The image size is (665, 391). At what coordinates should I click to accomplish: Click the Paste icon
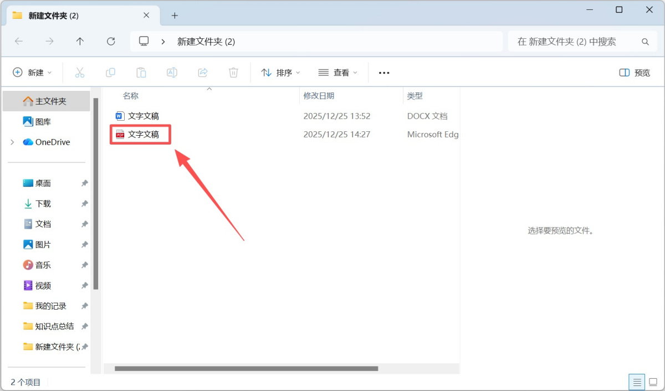[x=141, y=72]
